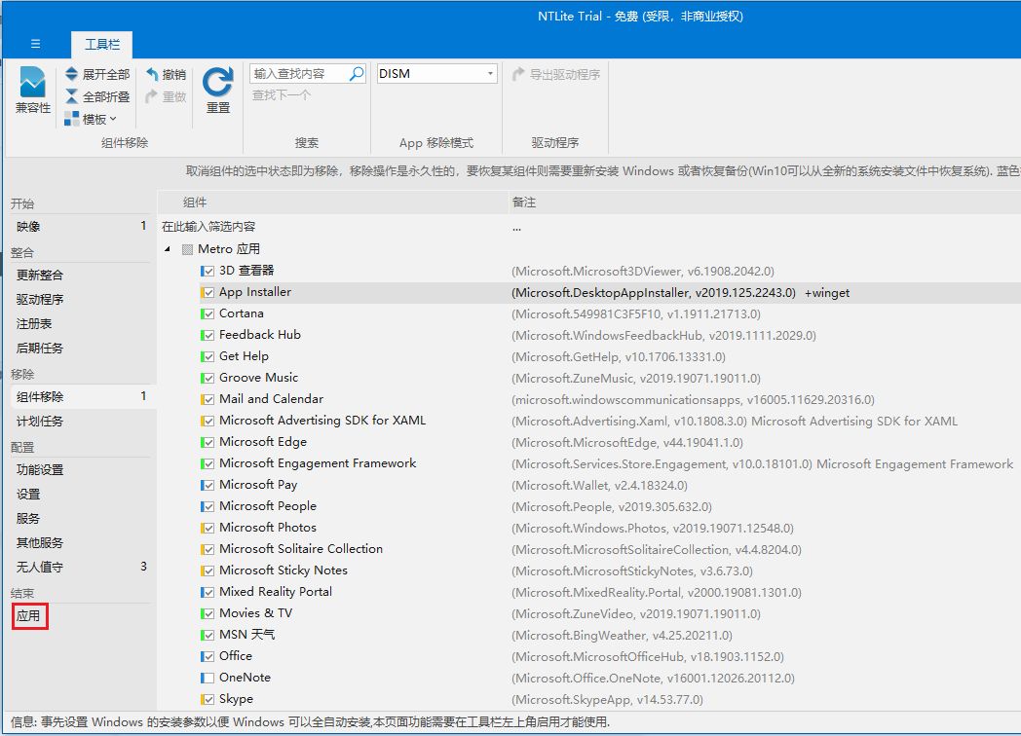This screenshot has height=736, width=1021.
Task: Toggle the Microsoft Edge checkbox
Action: (x=207, y=442)
